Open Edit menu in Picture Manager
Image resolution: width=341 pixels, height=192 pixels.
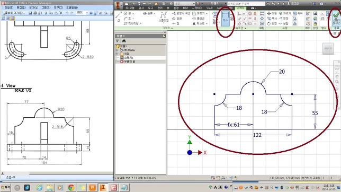click(x=21, y=7)
